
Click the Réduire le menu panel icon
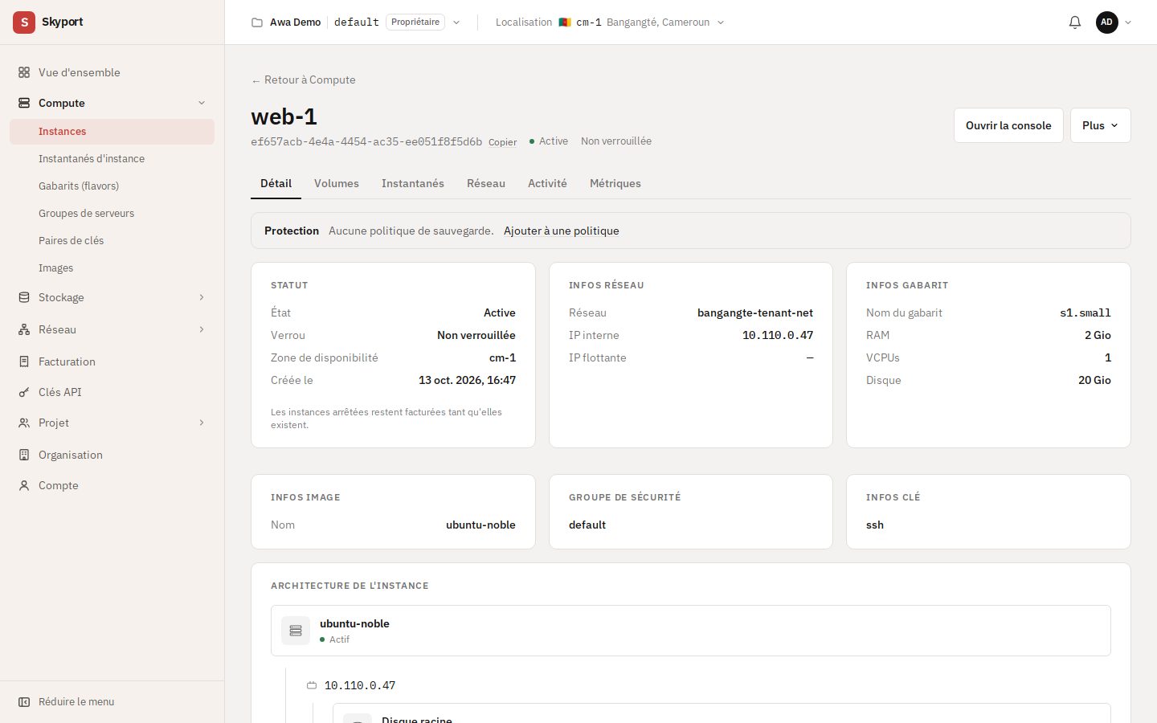24,701
